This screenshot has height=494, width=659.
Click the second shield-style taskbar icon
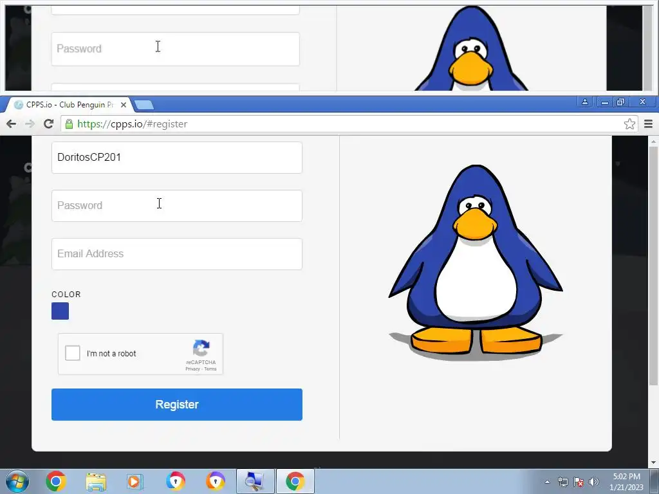[215, 481]
